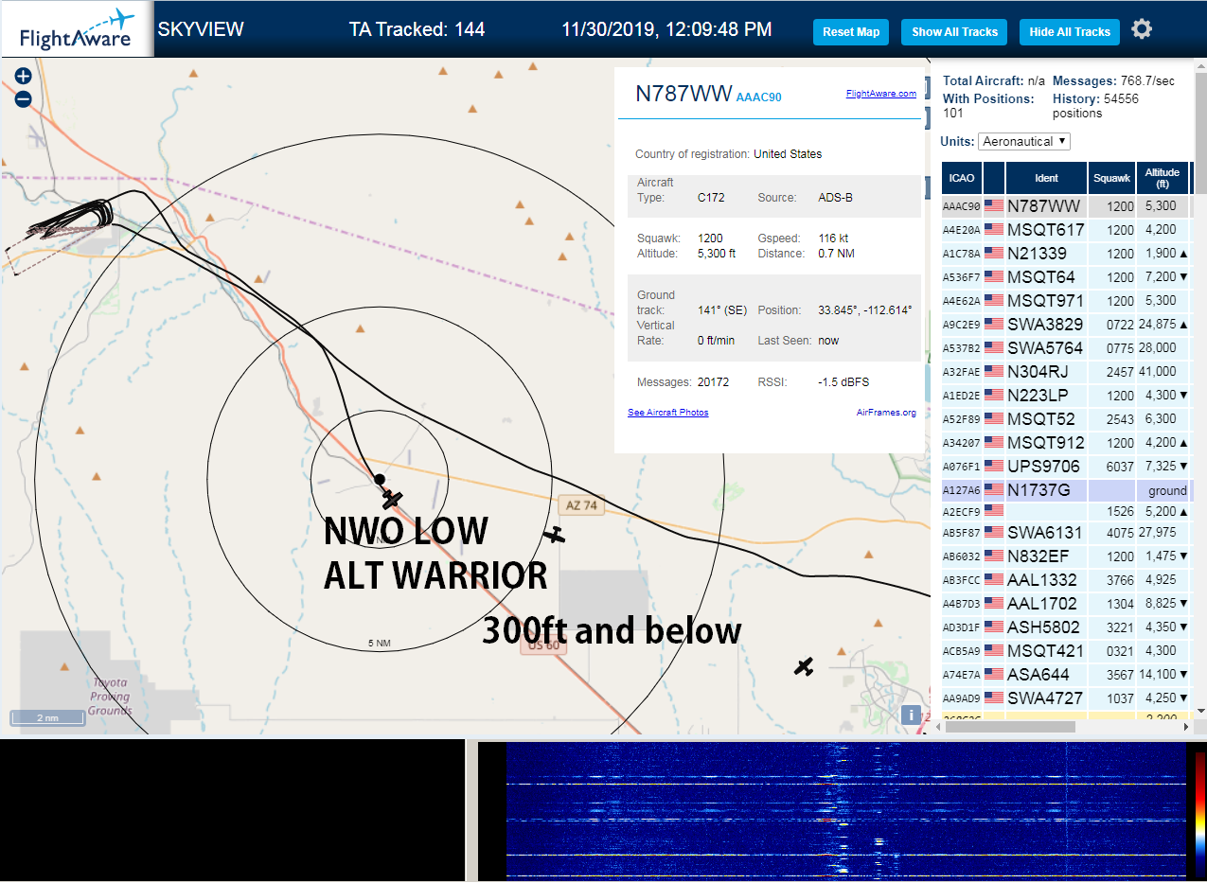The height and width of the screenshot is (883, 1207).
Task: Select the N832EF aircraft ident
Action: 1038,556
